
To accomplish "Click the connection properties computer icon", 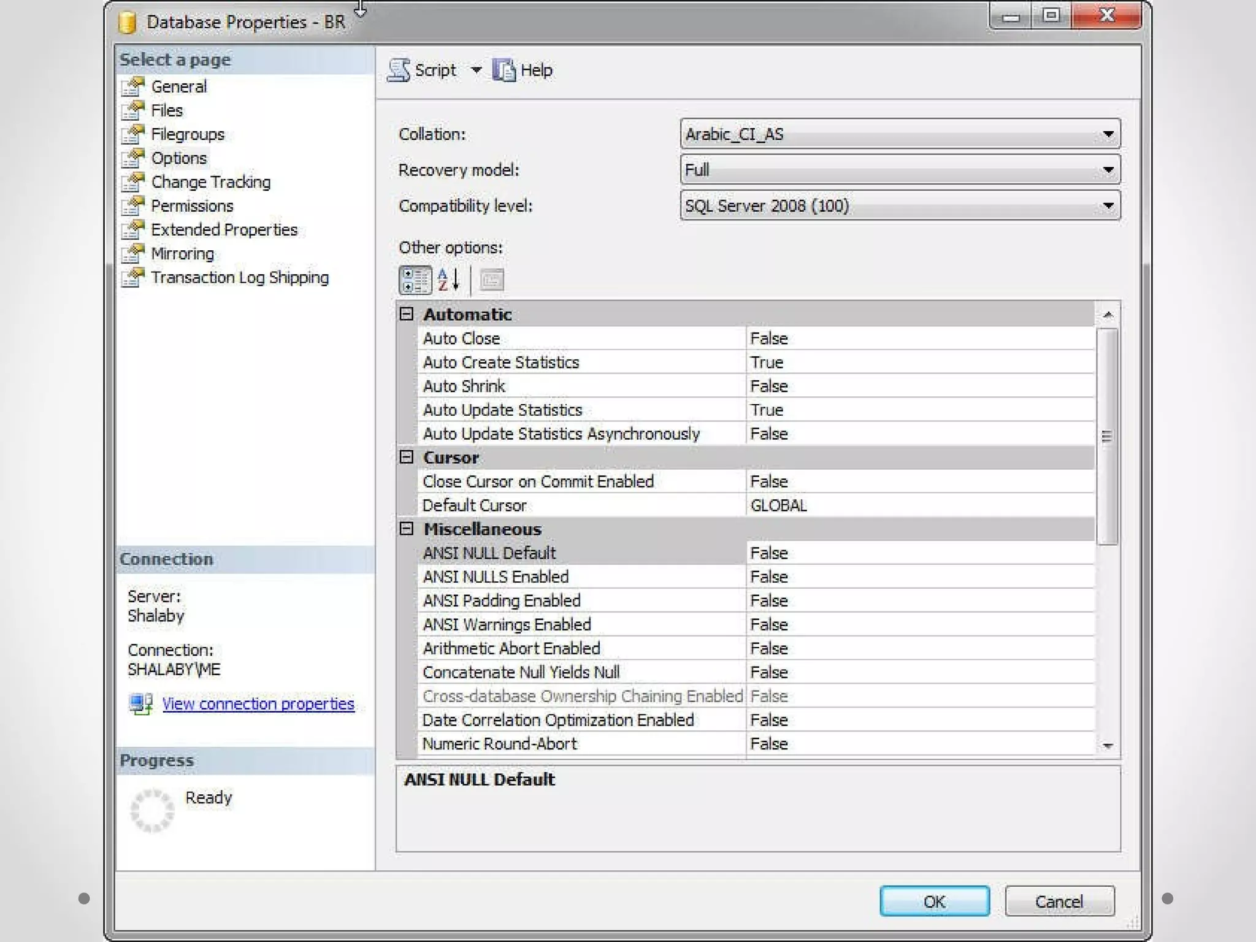I will (x=141, y=703).
